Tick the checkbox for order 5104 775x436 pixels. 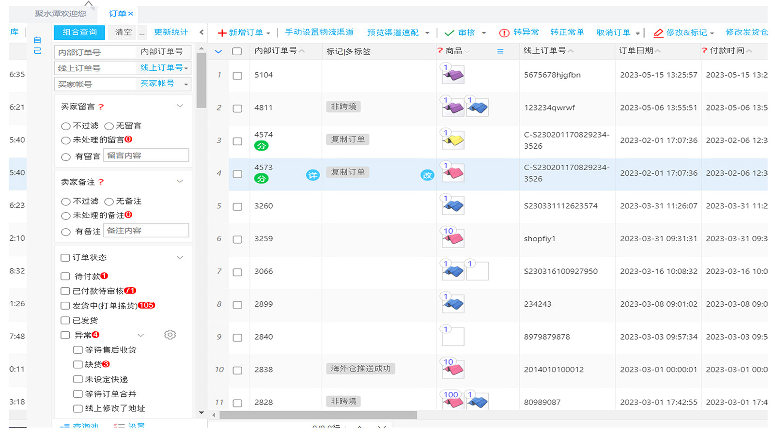(237, 76)
